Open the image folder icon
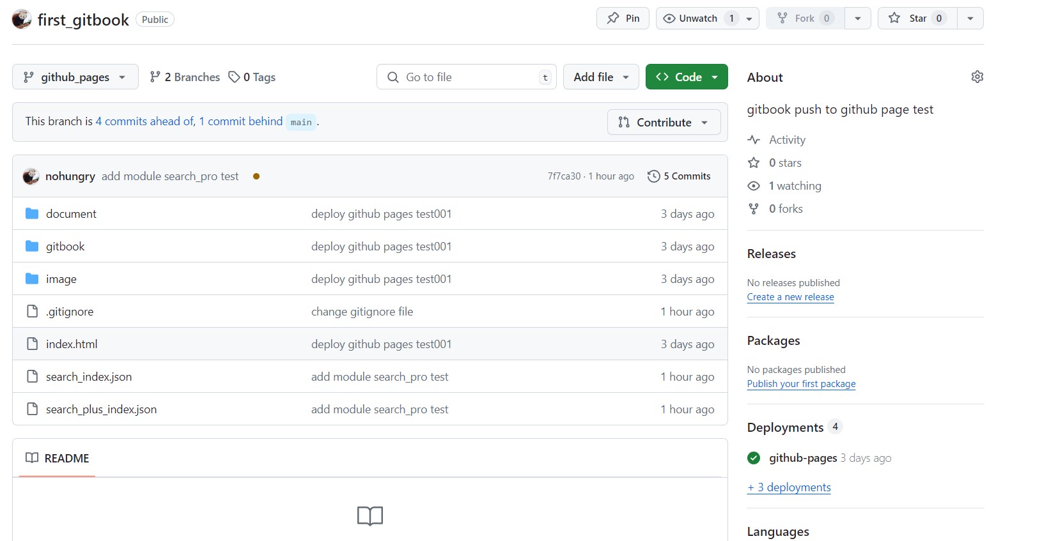 [x=32, y=278]
